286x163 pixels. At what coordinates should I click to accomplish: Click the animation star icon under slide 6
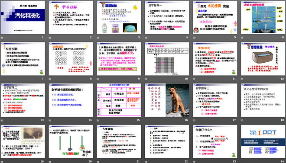coord(242,38)
